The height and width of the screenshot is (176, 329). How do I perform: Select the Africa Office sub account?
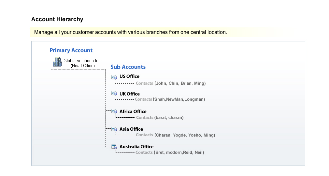click(133, 111)
